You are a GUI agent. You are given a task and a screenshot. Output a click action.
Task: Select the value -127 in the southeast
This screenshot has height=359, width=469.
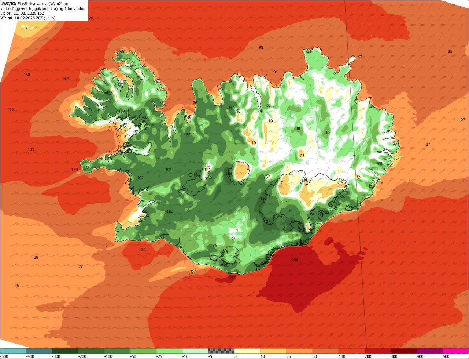pos(266,221)
